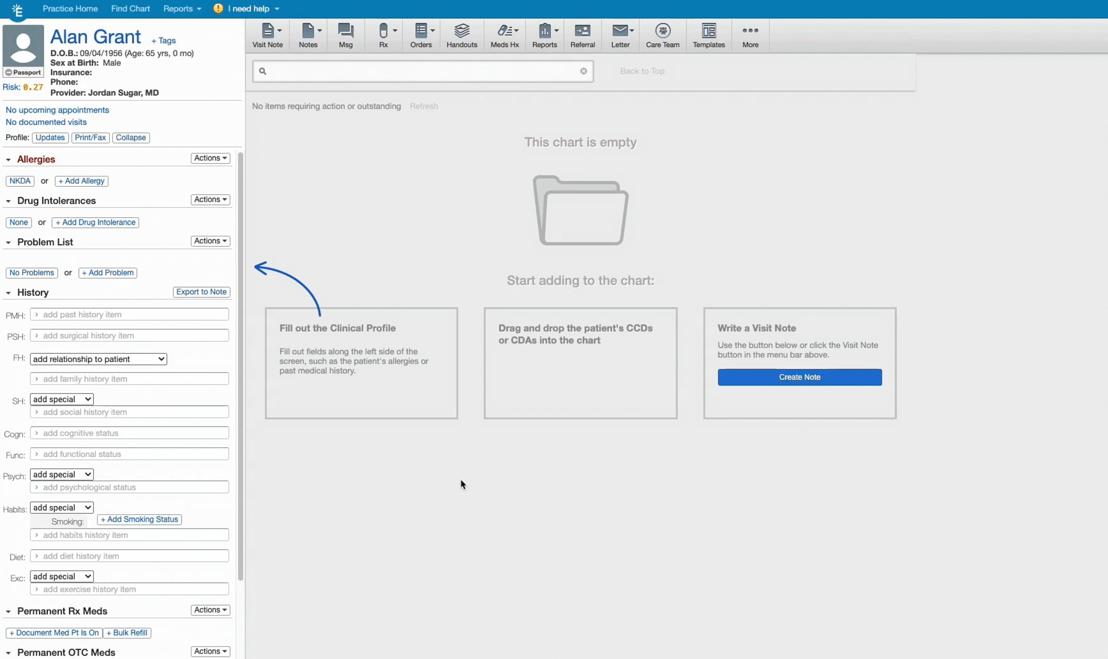Open the Habits add special dropdown
Viewport: 1108px width, 659px height.
(62, 507)
